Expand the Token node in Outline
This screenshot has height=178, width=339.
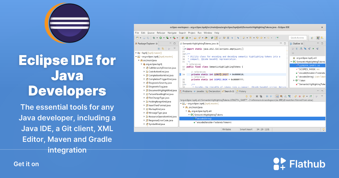[294, 81]
